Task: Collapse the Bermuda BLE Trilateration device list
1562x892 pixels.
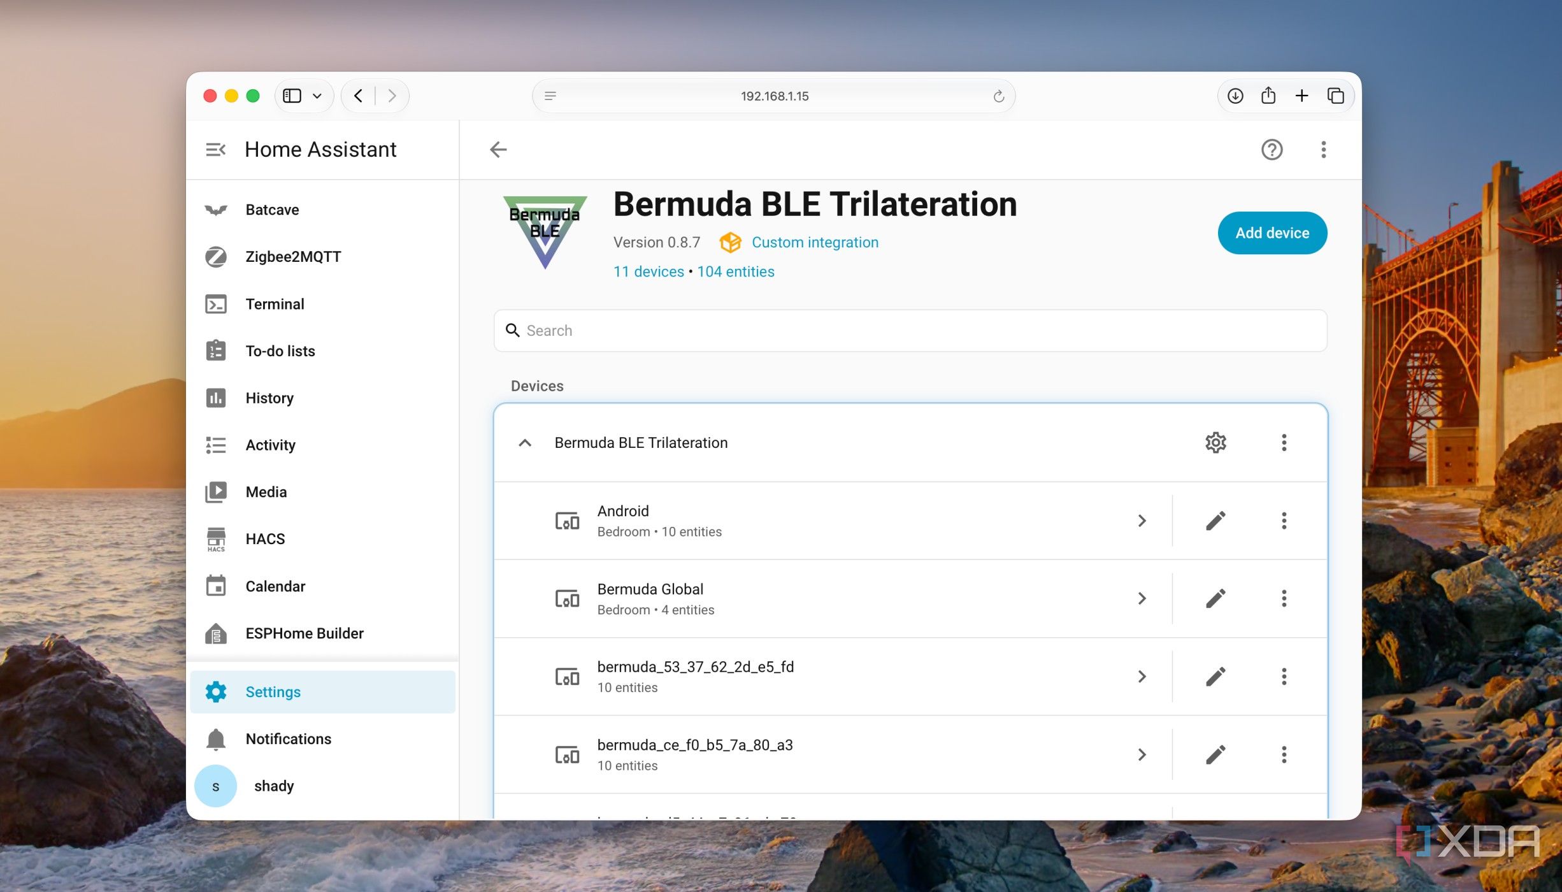Action: (525, 443)
